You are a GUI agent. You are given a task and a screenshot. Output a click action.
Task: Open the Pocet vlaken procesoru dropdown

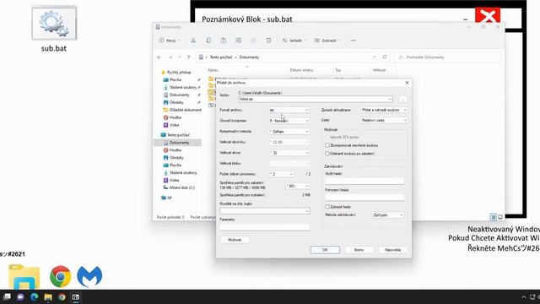coord(281,174)
